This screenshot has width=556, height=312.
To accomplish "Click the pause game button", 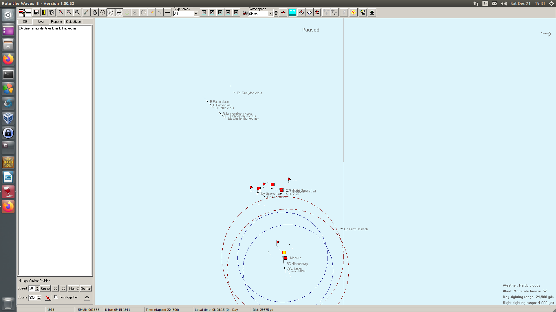I will [x=236, y=12].
